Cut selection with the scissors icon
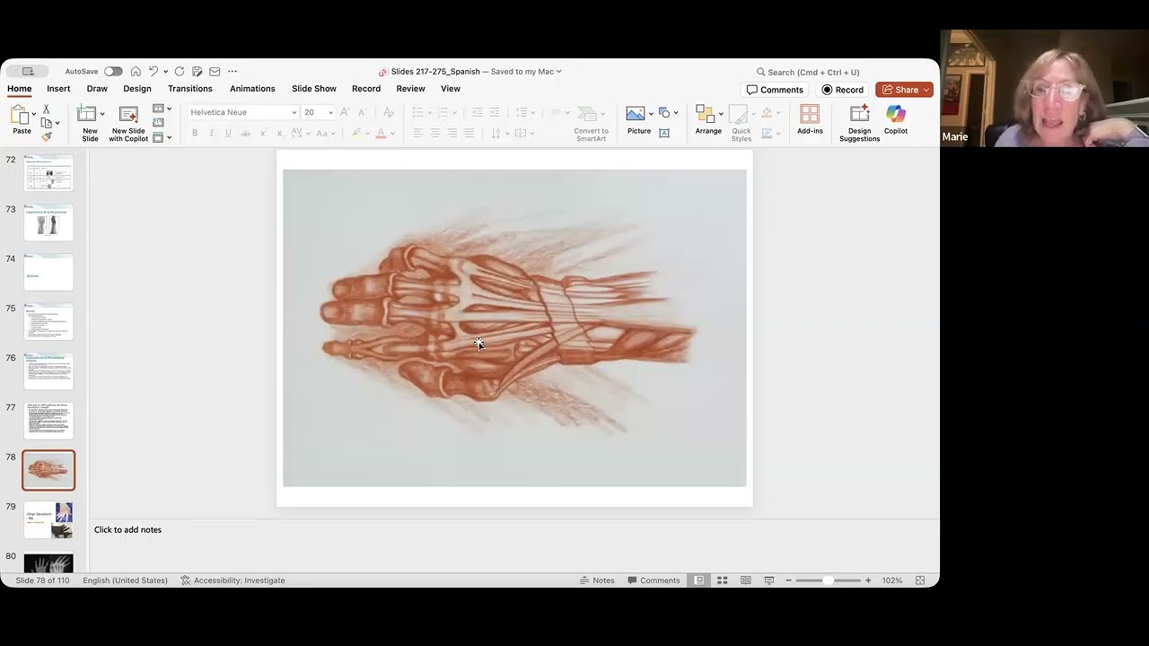The width and height of the screenshot is (1149, 646). point(47,109)
